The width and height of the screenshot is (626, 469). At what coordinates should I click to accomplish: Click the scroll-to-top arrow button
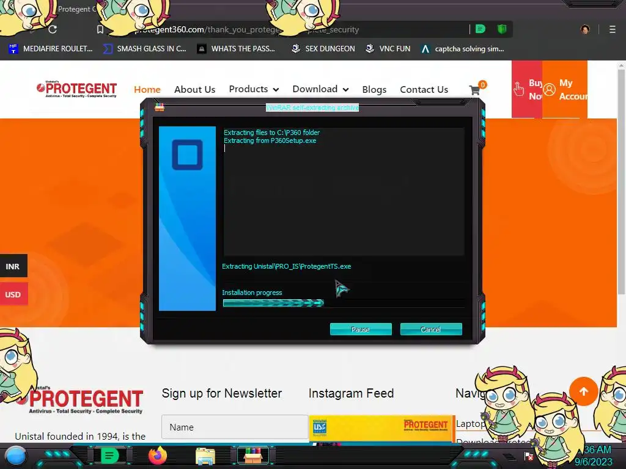pyautogui.click(x=584, y=391)
